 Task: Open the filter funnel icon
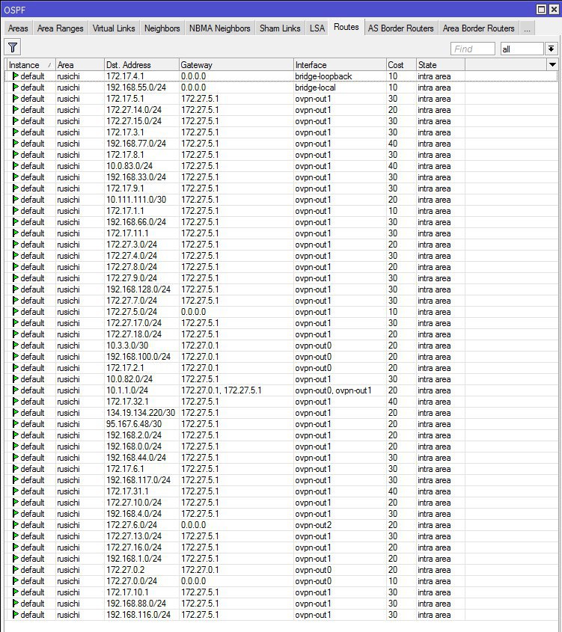[x=13, y=48]
